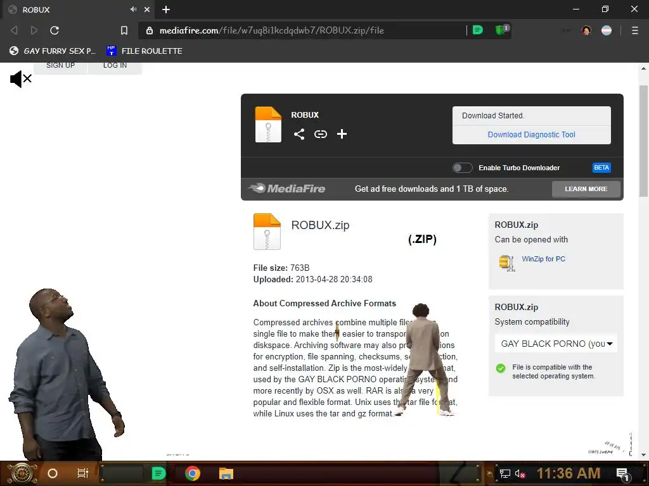Click the ROBUX.zip filename heading
This screenshot has height=486, width=649.
(x=320, y=225)
